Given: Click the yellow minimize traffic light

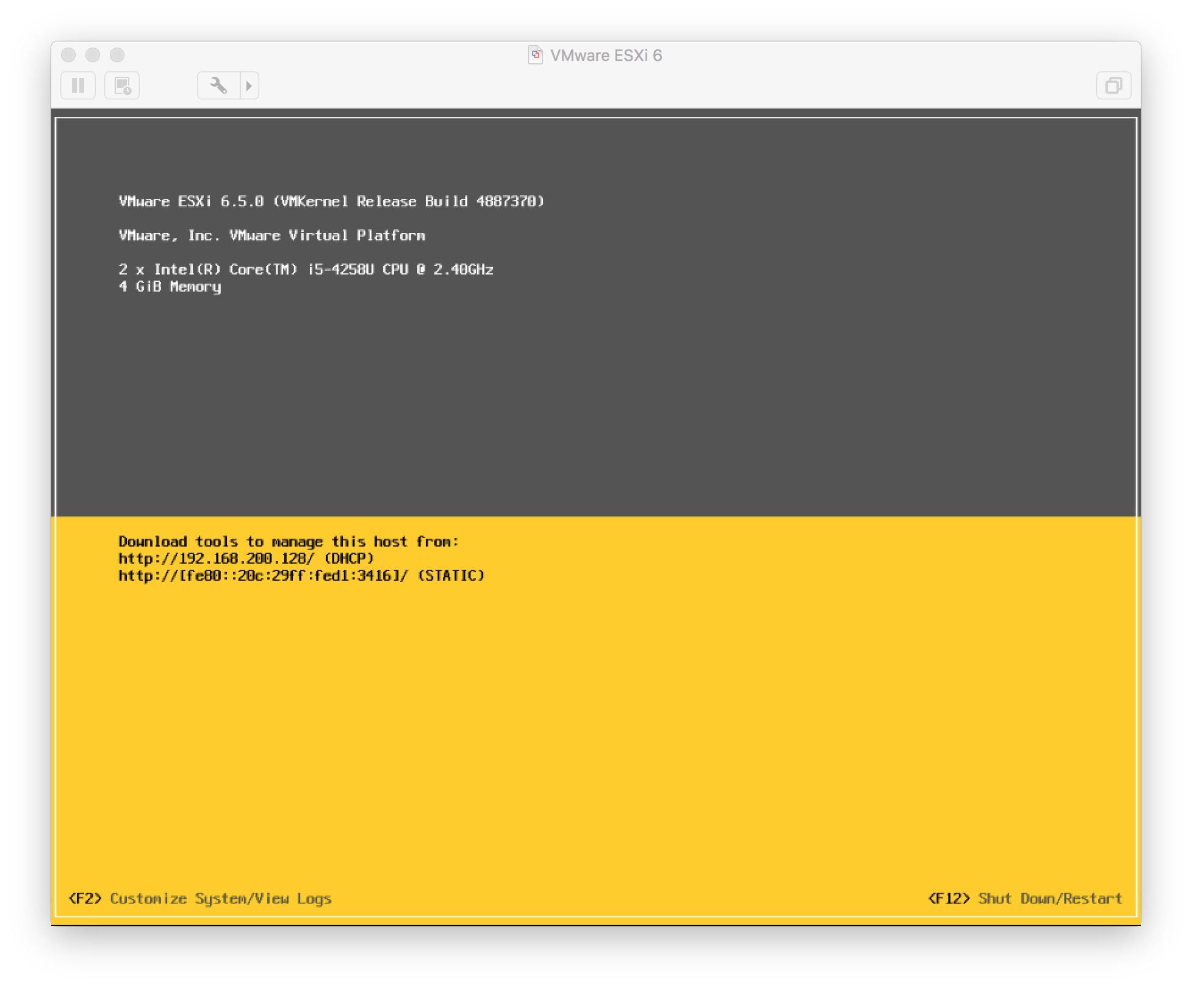Looking at the screenshot, I should tap(93, 55).
